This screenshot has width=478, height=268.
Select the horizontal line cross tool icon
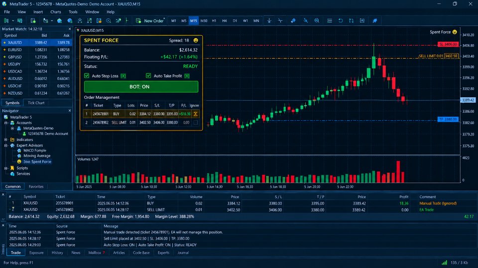[280, 21]
